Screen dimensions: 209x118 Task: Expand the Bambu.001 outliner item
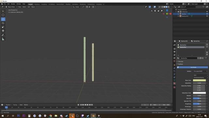pyautogui.click(x=178, y=16)
